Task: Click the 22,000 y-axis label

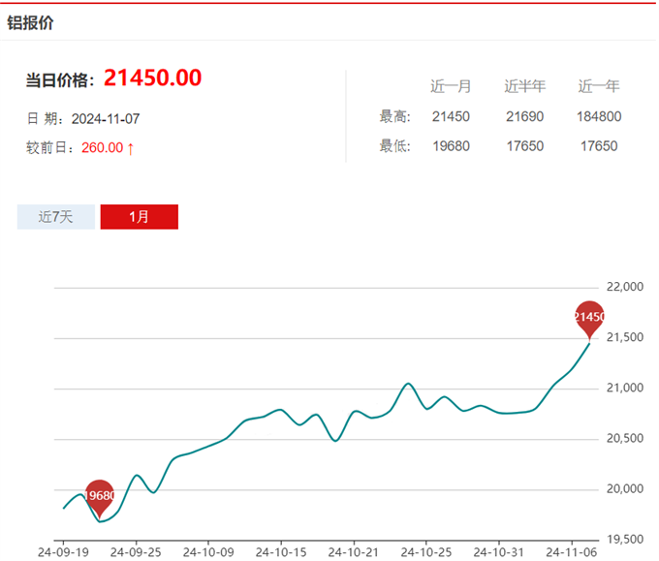Action: pos(623,288)
